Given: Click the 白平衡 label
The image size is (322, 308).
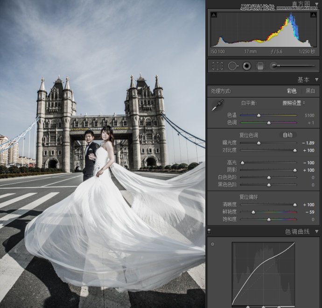Looking at the screenshot, I should click(x=249, y=103).
